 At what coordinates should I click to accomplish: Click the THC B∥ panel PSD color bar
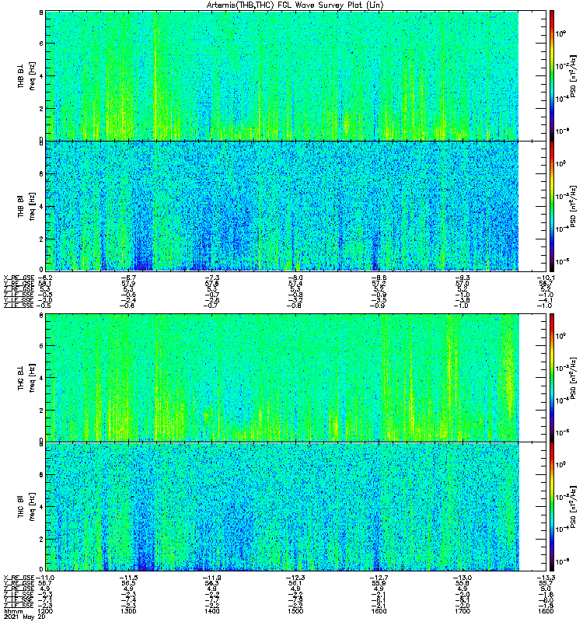(x=552, y=507)
